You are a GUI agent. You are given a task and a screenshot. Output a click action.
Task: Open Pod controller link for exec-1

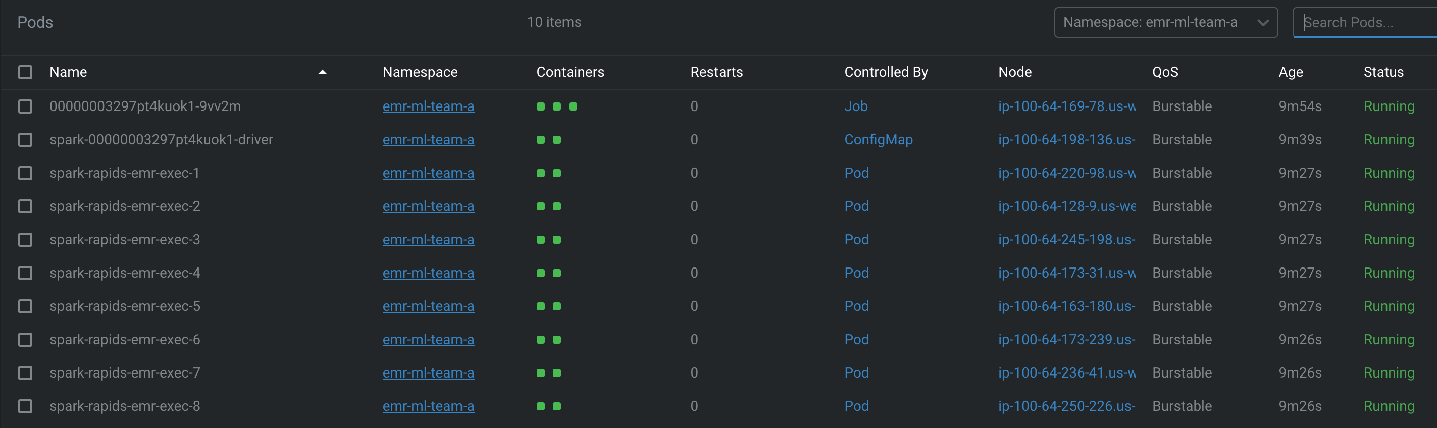click(x=856, y=173)
